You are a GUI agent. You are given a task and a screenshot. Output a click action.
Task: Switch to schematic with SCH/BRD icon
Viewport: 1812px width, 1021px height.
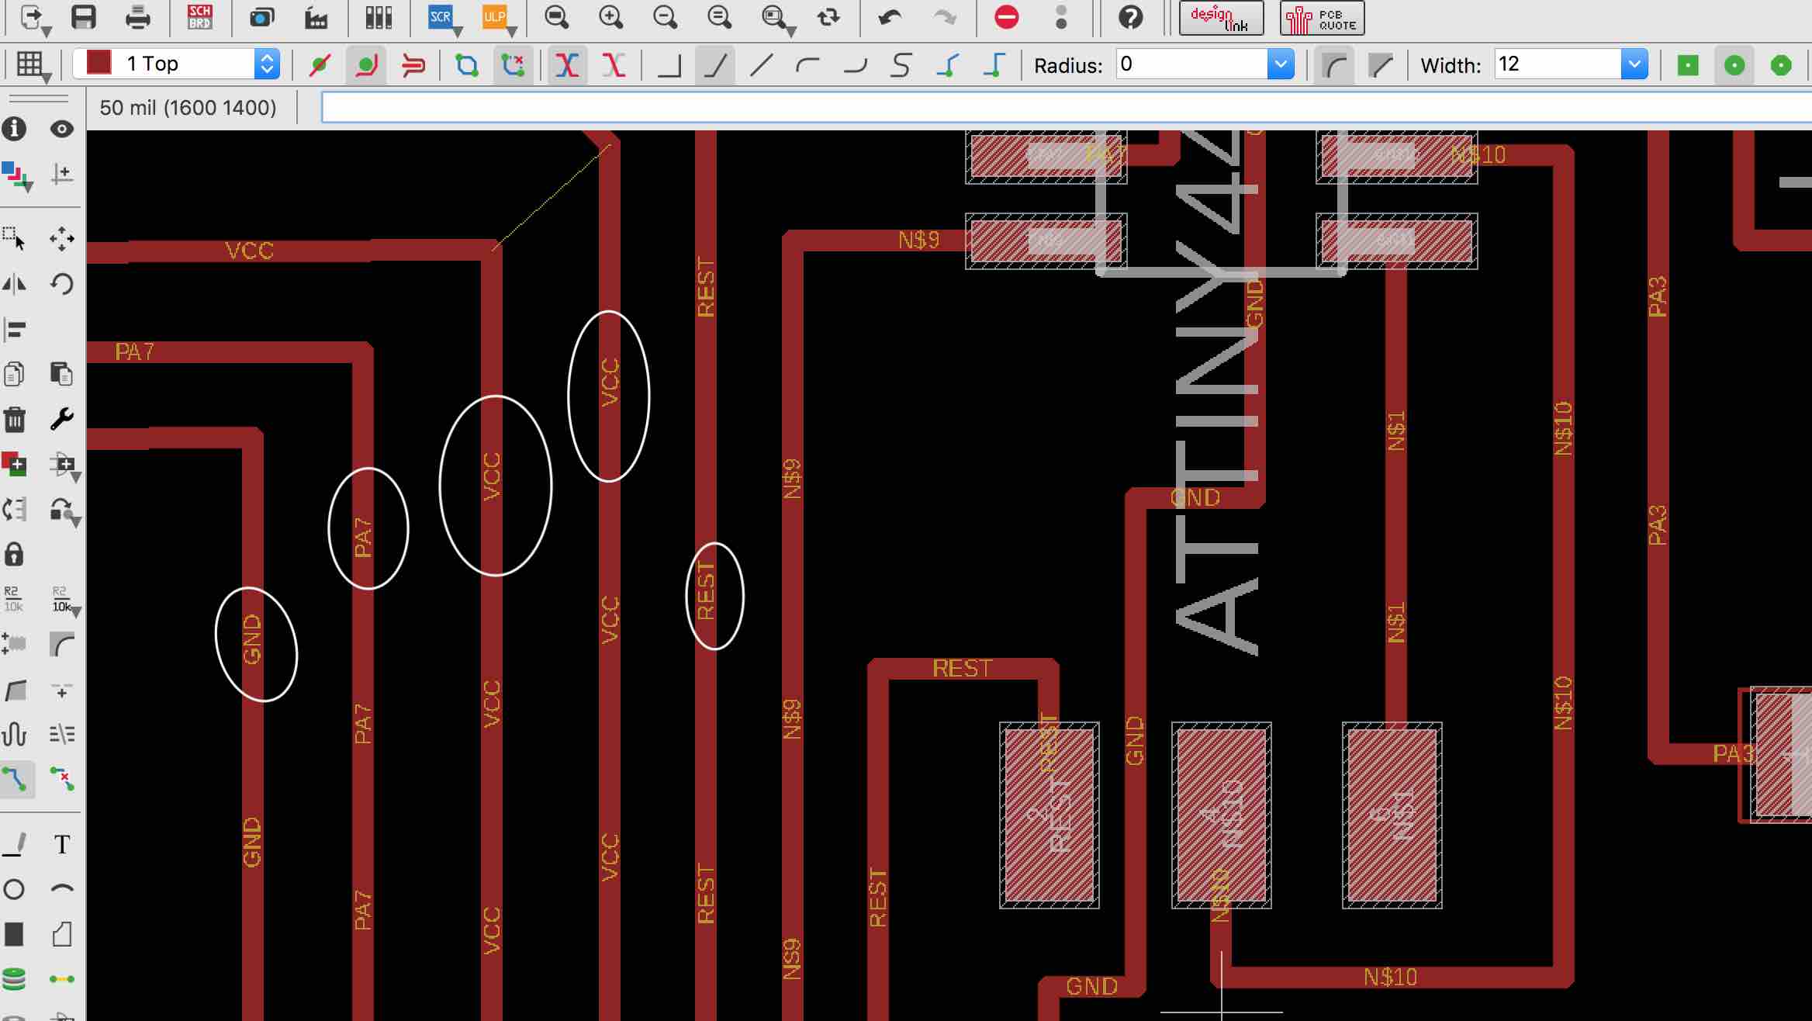click(199, 17)
